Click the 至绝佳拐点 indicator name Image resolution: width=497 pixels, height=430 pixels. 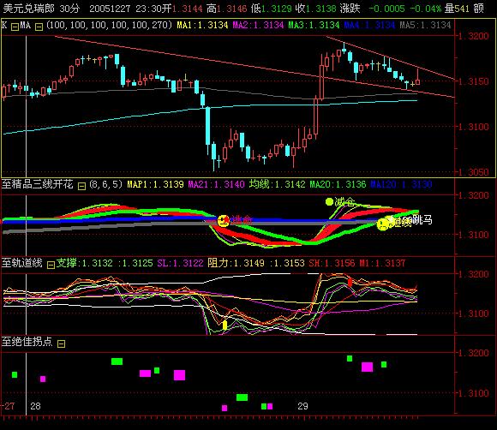click(27, 341)
